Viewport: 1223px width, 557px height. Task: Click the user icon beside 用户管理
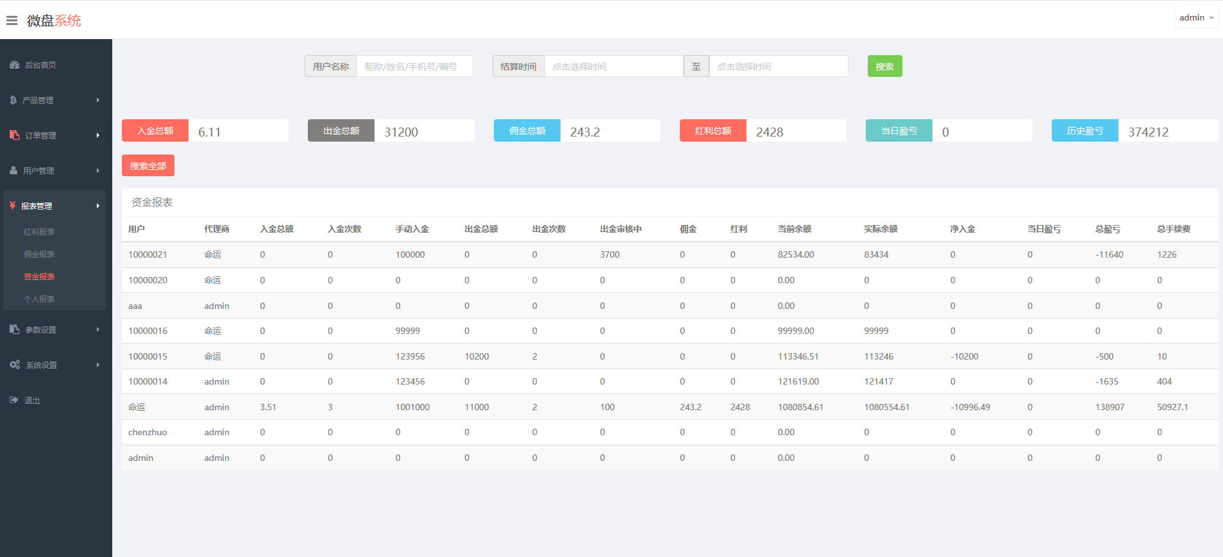point(13,170)
